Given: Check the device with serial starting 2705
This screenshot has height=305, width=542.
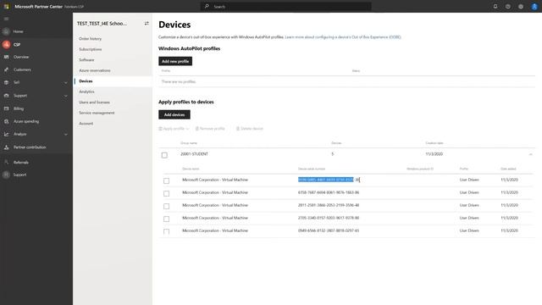Looking at the screenshot, I should [x=166, y=219].
